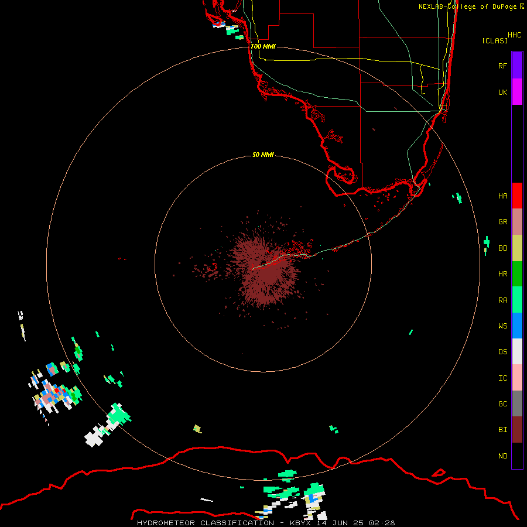Pick the DS white legend swatch
Image resolution: width=527 pixels, height=527 pixels.
[x=517, y=351]
